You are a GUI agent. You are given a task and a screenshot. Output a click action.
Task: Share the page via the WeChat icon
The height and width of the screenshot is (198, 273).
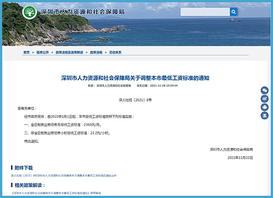[265, 90]
